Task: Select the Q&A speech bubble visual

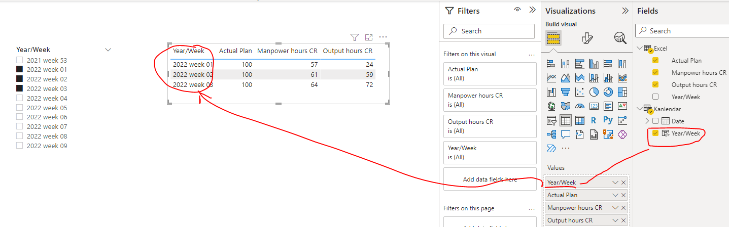Action: (x=565, y=134)
